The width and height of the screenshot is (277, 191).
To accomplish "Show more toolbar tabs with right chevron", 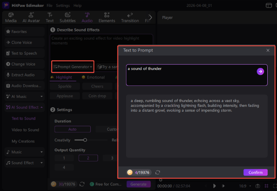I will pos(150,18).
